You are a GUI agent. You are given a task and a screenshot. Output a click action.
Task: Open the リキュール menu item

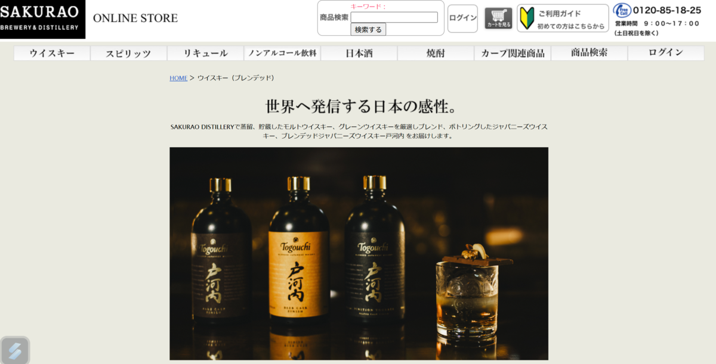point(206,53)
